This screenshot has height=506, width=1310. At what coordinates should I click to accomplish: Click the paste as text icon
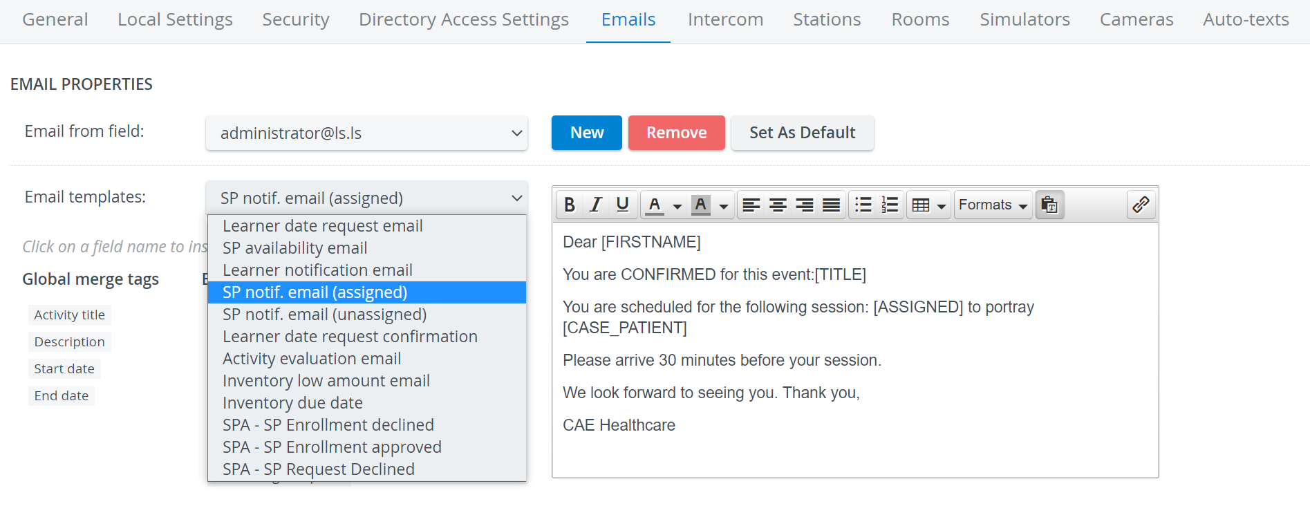click(x=1049, y=205)
